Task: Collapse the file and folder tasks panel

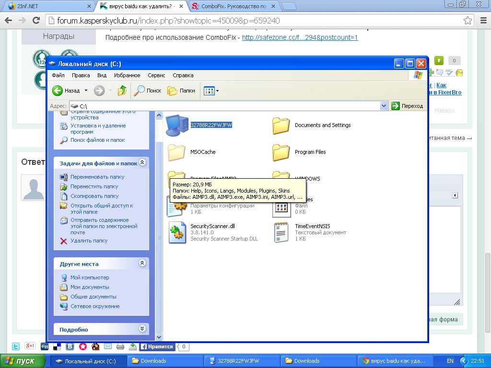Action: tap(142, 163)
